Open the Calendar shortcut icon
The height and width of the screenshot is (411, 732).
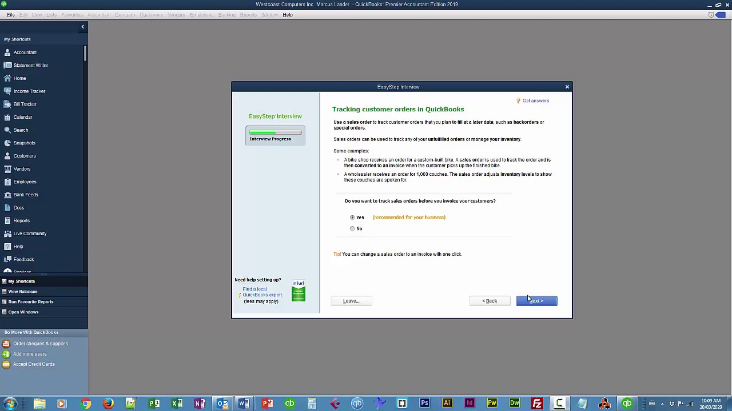tap(7, 117)
